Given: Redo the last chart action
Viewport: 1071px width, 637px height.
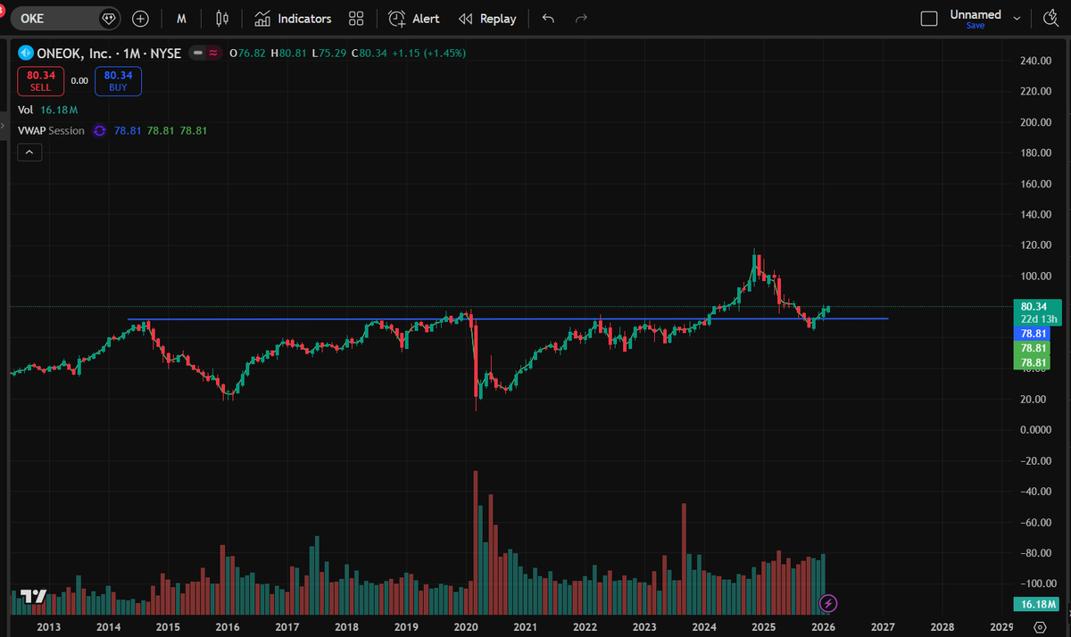Looking at the screenshot, I should (x=582, y=18).
